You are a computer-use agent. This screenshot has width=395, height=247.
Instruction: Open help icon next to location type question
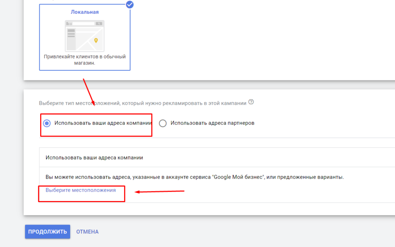251,102
